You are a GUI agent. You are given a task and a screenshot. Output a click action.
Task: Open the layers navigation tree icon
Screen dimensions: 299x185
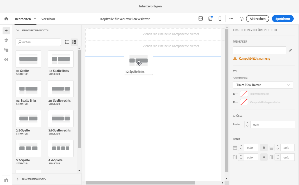[x=6, y=40]
